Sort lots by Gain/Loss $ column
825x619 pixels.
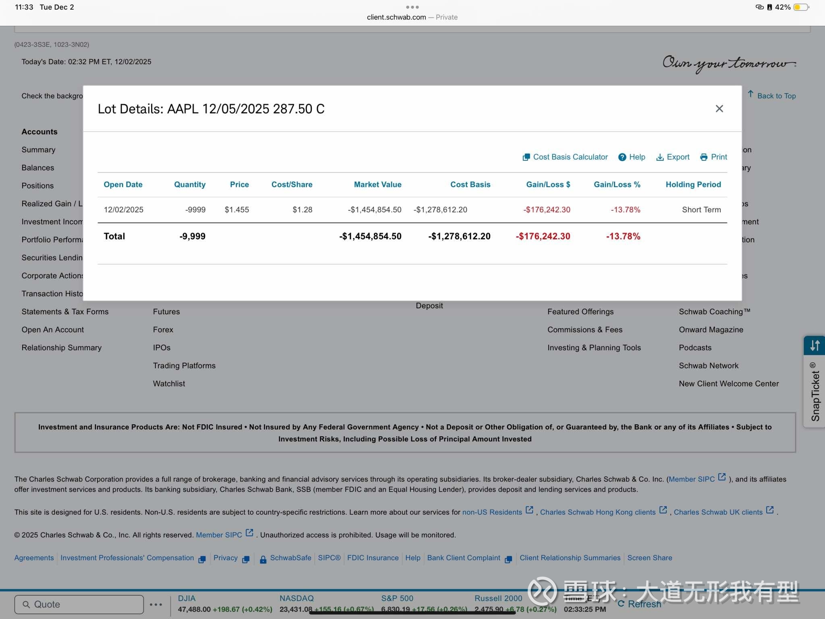pyautogui.click(x=548, y=185)
